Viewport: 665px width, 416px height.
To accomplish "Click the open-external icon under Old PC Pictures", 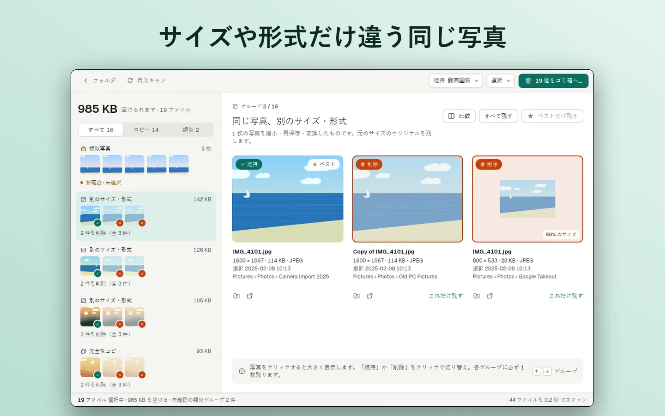I will coord(370,296).
